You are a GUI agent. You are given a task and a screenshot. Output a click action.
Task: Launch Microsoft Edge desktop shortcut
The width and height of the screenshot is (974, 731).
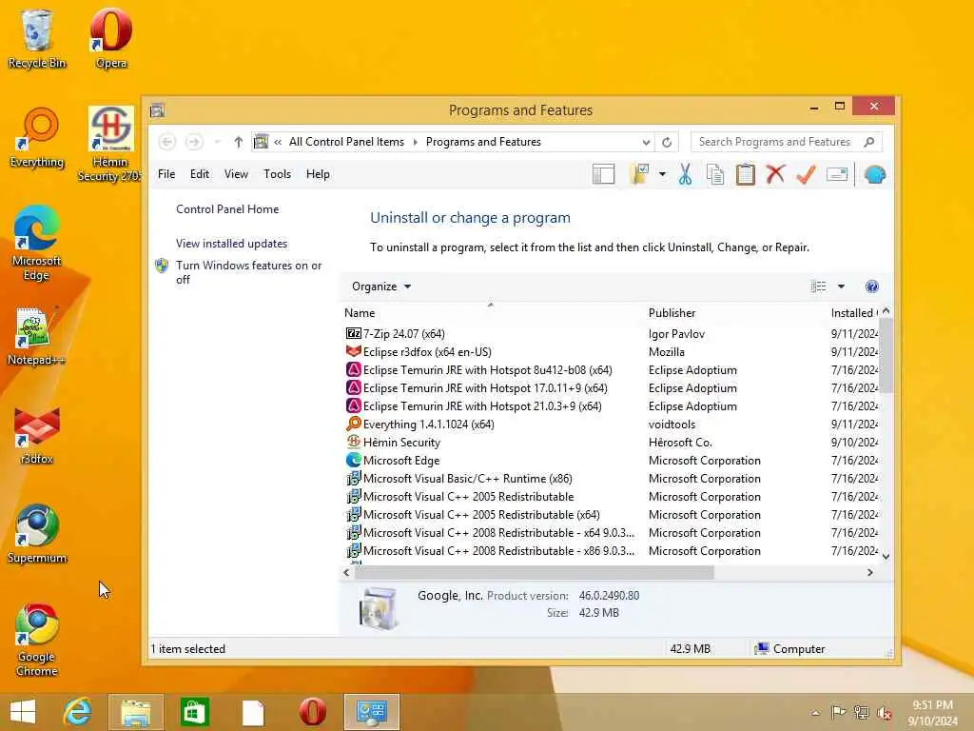37,244
